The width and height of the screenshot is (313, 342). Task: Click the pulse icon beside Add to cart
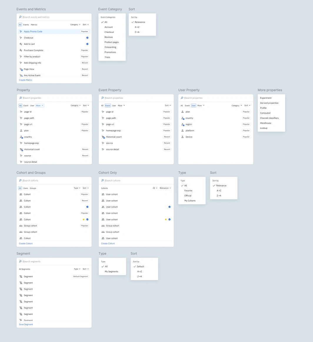21,44
